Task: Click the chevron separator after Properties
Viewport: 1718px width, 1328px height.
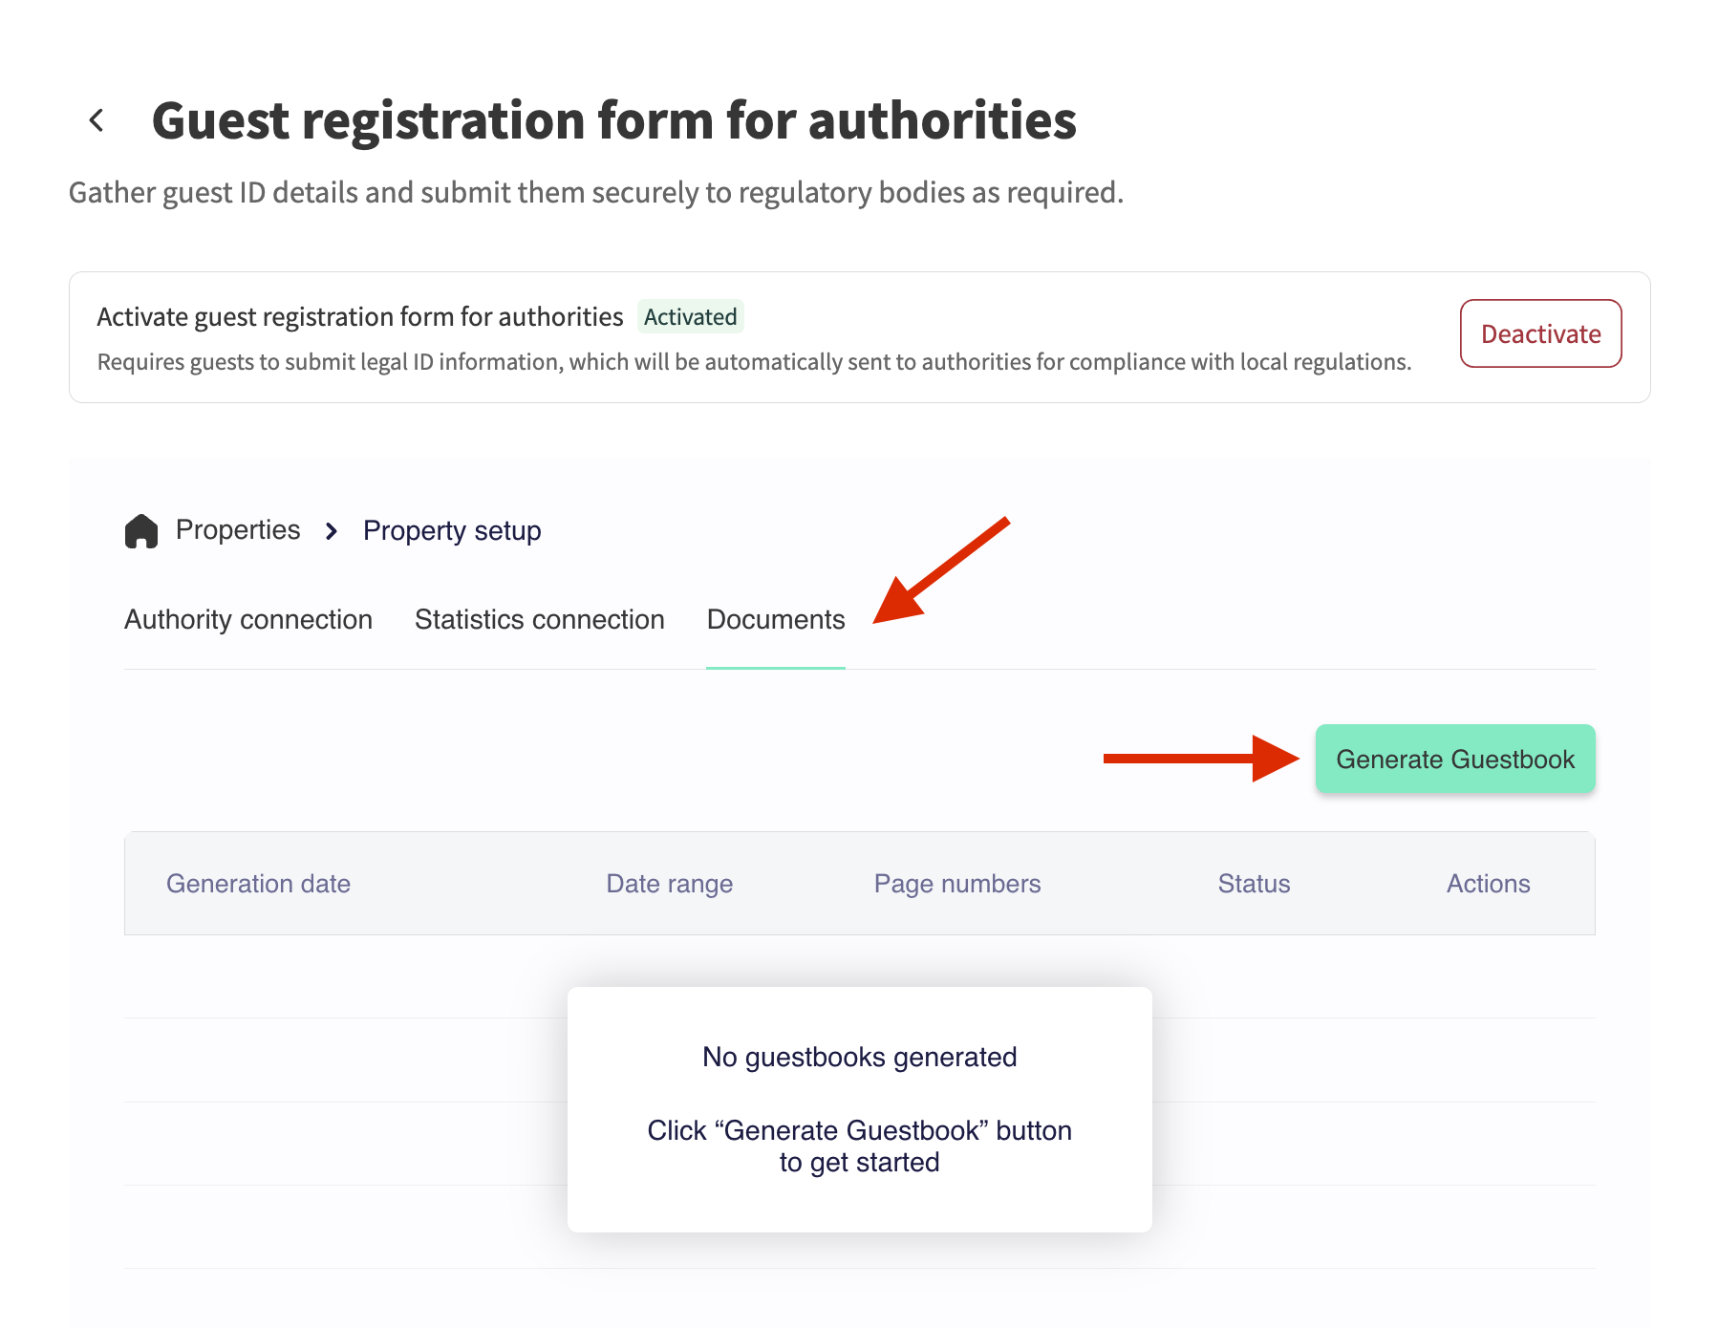Action: click(x=332, y=531)
